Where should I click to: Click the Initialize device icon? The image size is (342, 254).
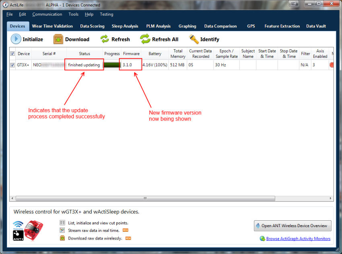tap(15, 39)
